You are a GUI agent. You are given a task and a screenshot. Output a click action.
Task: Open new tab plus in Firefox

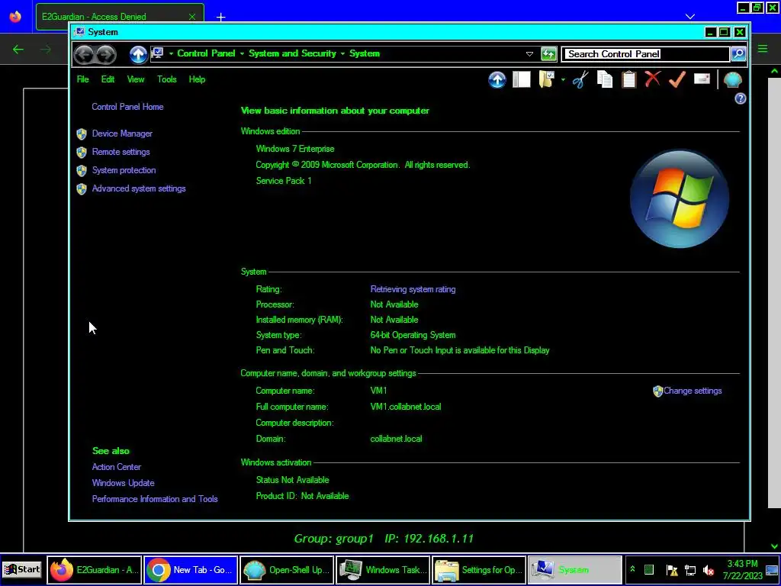(220, 17)
